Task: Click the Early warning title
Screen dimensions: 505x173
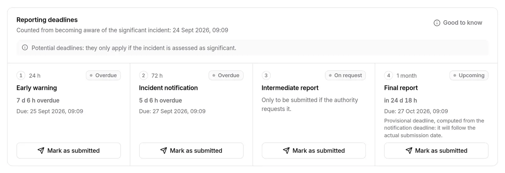Action: (x=37, y=88)
